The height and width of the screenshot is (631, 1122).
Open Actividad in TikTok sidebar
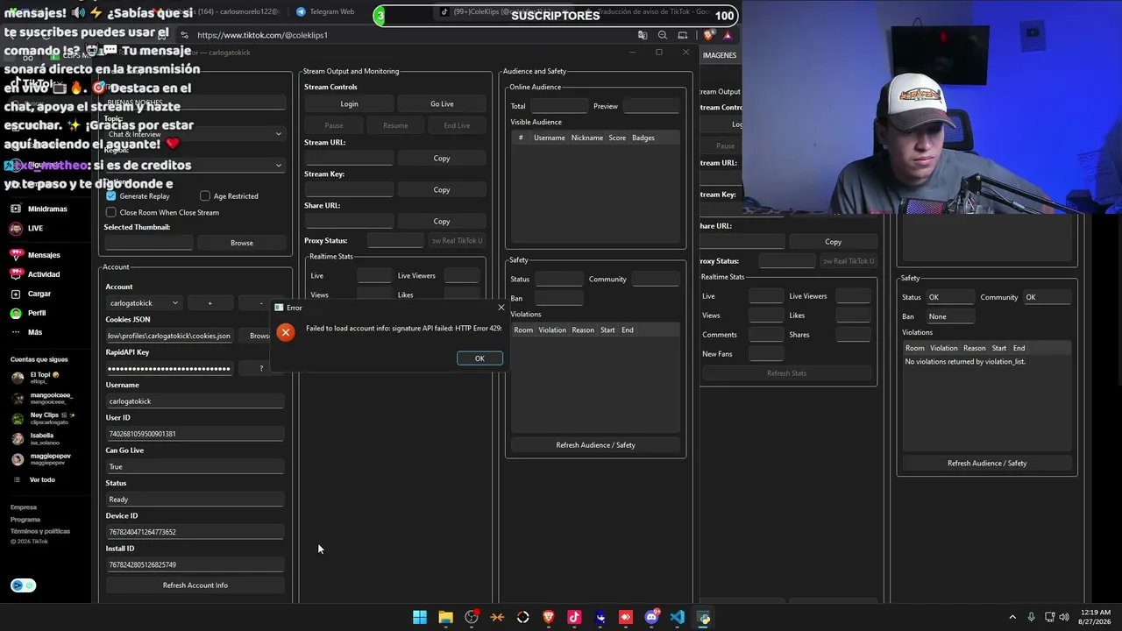click(35, 274)
